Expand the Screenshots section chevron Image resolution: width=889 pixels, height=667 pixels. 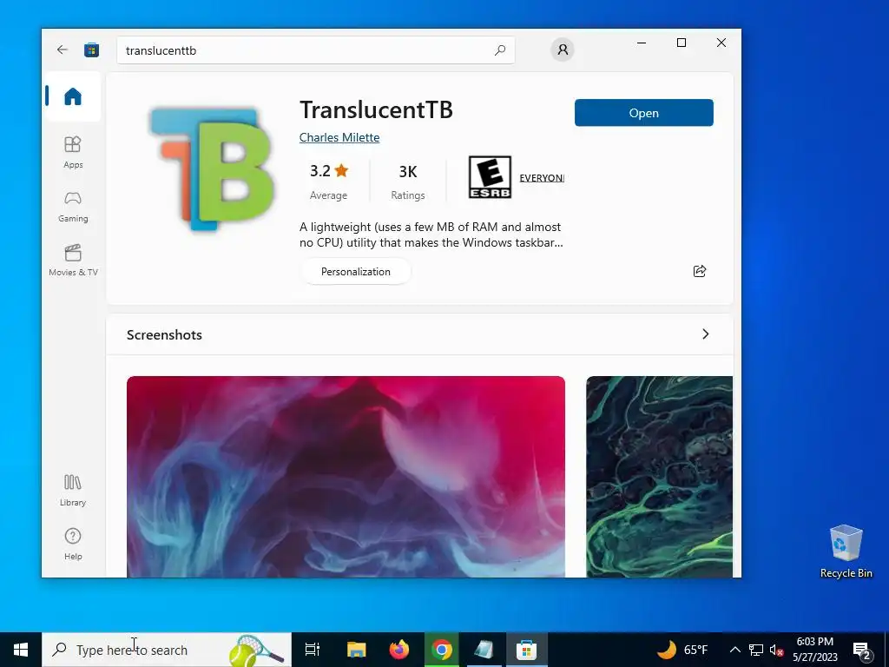coord(705,334)
